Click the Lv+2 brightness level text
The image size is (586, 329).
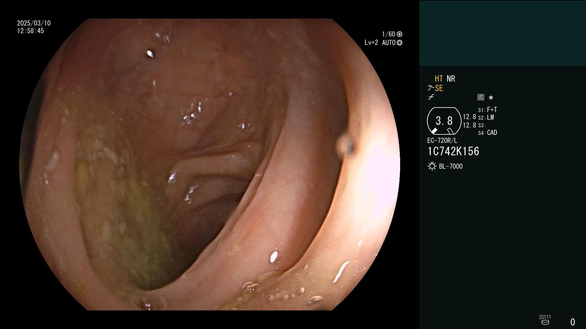coord(371,43)
